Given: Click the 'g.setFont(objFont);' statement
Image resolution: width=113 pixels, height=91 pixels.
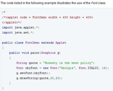Looking at the screenshot, I should 33,73.
